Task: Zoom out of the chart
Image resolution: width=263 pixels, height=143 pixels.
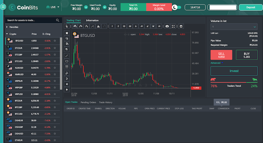Action: click(67, 79)
